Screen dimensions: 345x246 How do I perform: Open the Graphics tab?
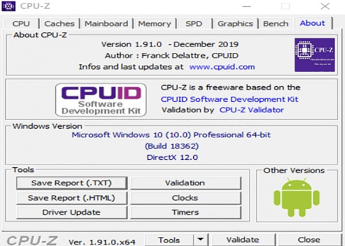[x=235, y=24]
